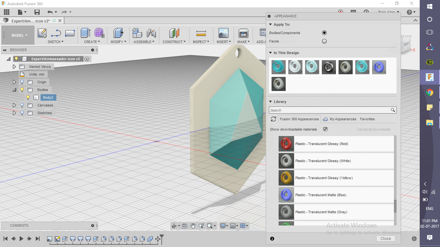Select Plastic - Translucent Matte (Gray) material
Viewport: 440px width, 247px height.
point(336,212)
